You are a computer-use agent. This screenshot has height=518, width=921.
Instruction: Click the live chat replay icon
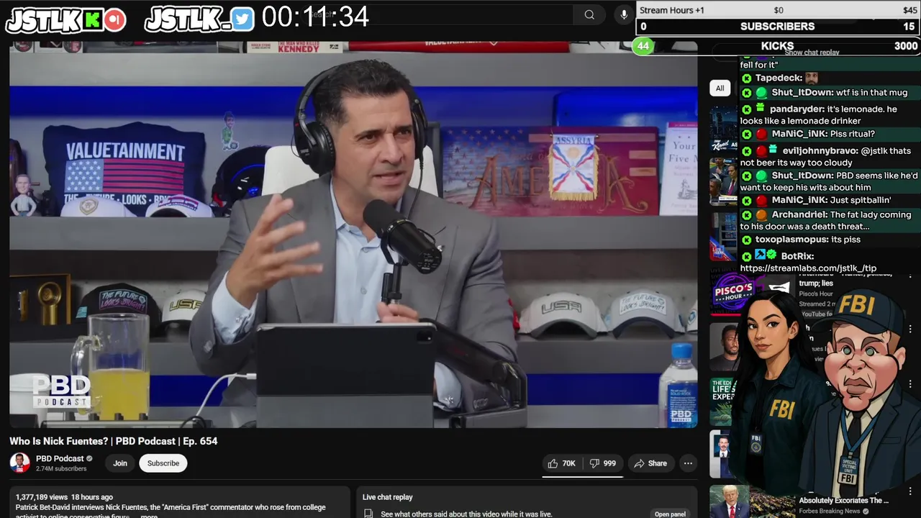coord(368,514)
